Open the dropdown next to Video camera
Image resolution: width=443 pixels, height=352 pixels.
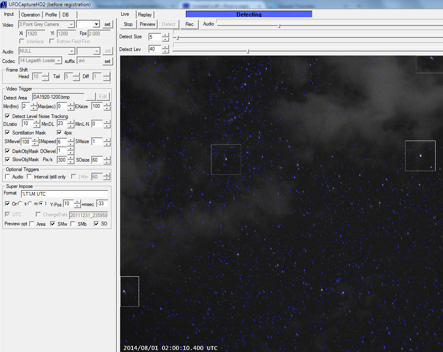pyautogui.click(x=96, y=24)
